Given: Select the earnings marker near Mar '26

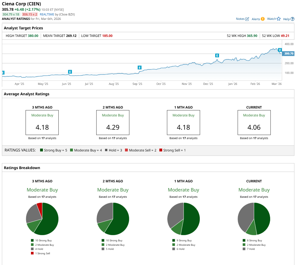Looking at the screenshot, I should pos(280,50).
